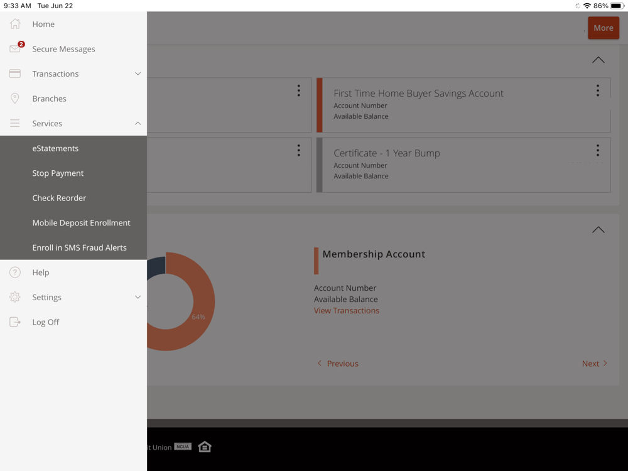This screenshot has width=628, height=471.
Task: Open the View Transactions link
Action: tap(347, 310)
